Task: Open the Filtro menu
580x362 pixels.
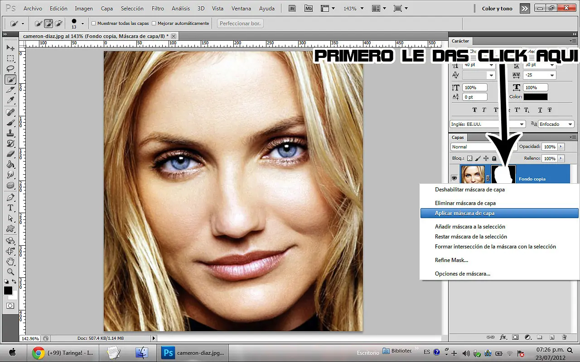Action: (158, 9)
